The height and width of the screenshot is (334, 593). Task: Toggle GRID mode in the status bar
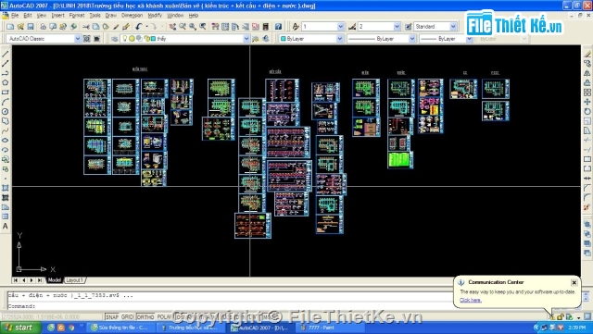pyautogui.click(x=128, y=316)
